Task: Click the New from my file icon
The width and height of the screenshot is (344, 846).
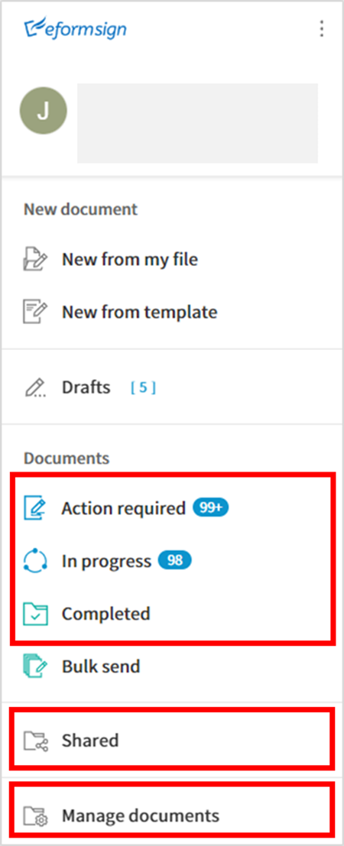Action: [x=35, y=260]
